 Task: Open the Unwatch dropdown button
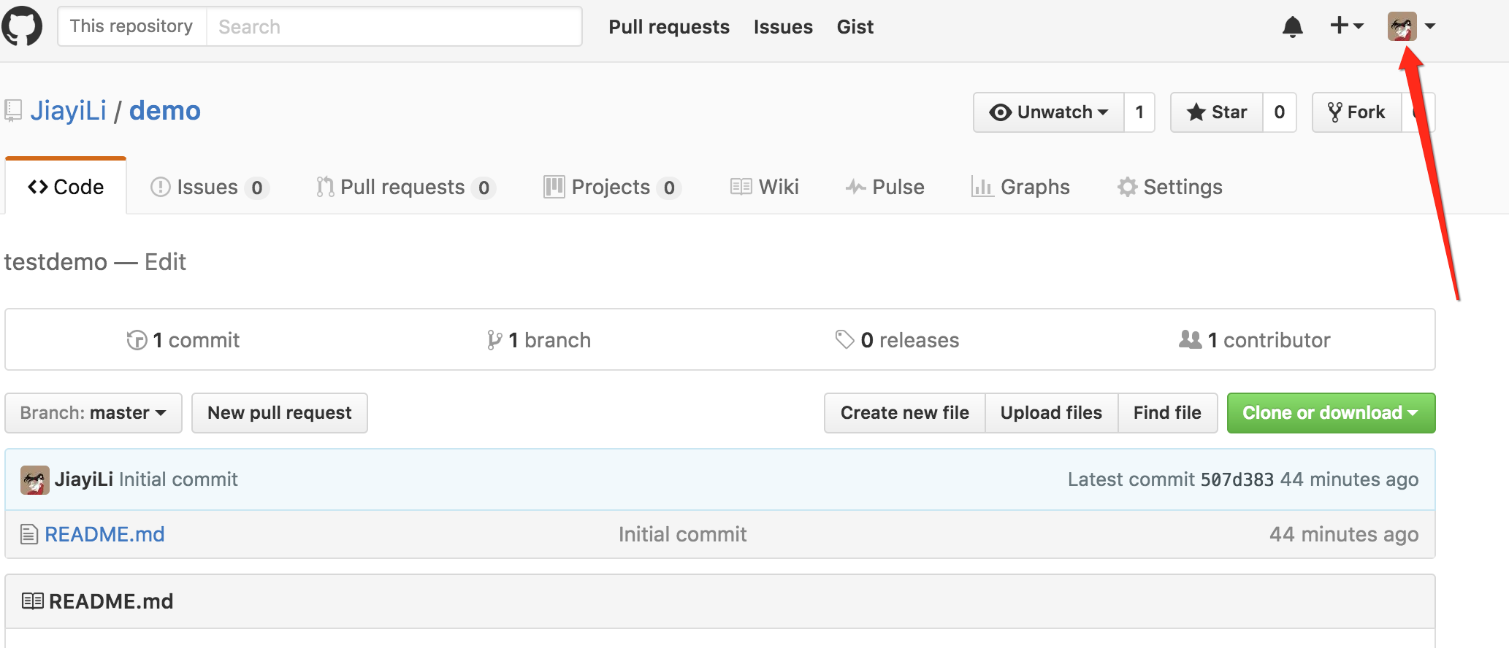pos(1049,112)
